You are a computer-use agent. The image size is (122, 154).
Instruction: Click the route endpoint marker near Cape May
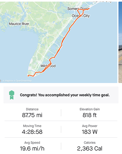[x=28, y=76]
